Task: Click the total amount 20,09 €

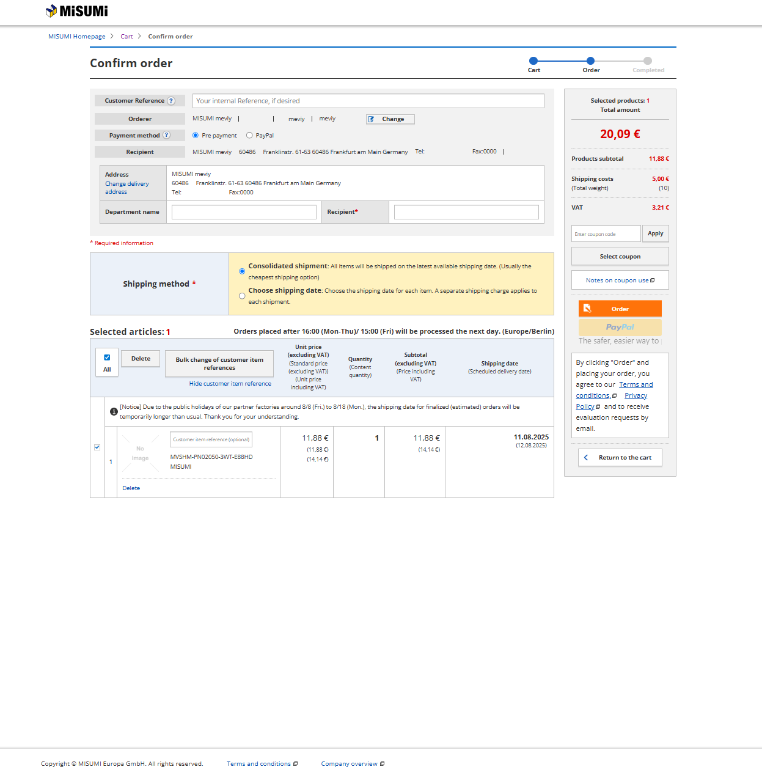Action: [x=620, y=134]
